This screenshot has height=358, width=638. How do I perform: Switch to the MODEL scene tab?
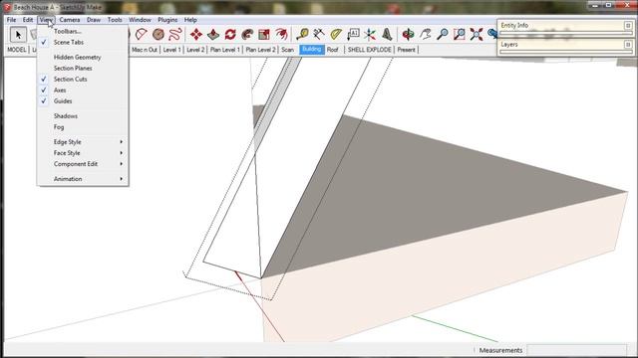[x=17, y=50]
